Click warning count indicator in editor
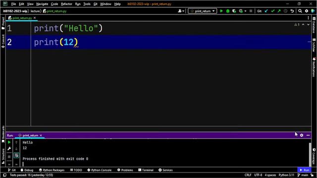The height and width of the screenshot is (178, 317). pyautogui.click(x=297, y=24)
